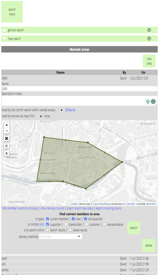Screen dimensions: 159x275
Task: Open the delivery methods dropdown
Action: [x=61, y=236]
